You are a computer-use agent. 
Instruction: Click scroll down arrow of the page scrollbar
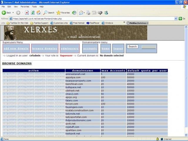pyautogui.click(x=186, y=135)
